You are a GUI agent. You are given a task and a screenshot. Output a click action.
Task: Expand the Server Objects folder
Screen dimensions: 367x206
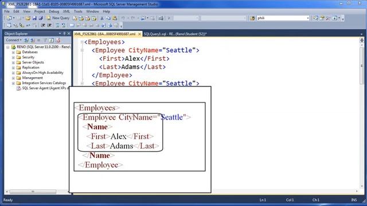[13, 62]
